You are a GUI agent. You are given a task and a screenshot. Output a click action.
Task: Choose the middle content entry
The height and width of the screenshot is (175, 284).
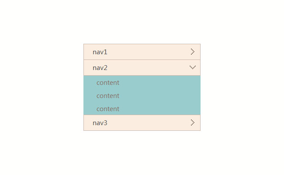point(108,95)
